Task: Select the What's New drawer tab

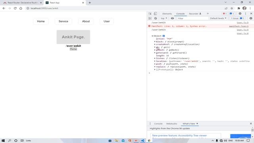Action: tap(189, 124)
